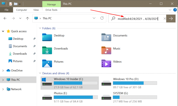Select the Downloads folder icon in Folders
178x106 pixels.
click(47, 50)
